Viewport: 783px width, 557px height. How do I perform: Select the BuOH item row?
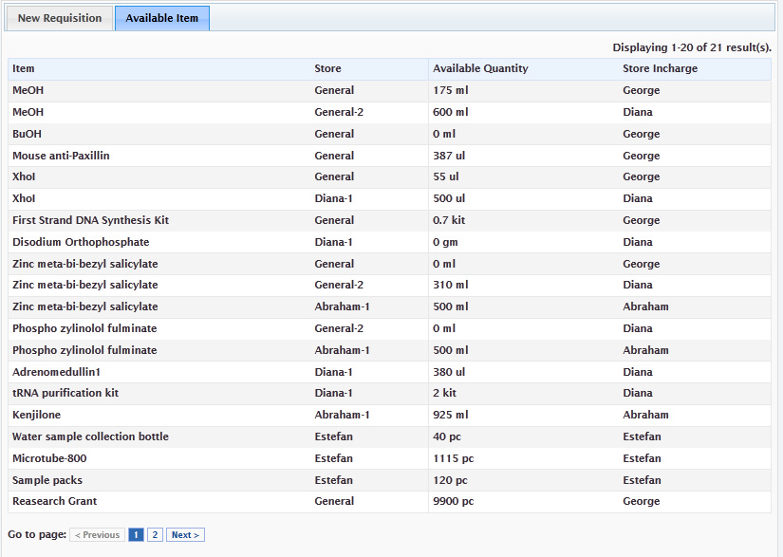point(27,134)
